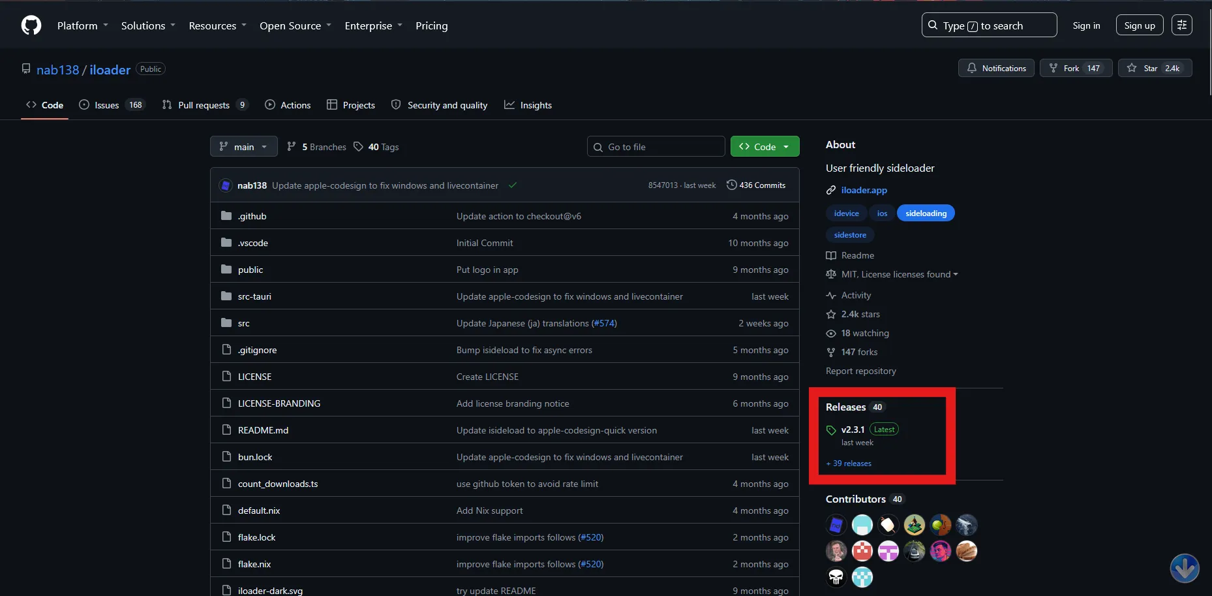The image size is (1212, 596).
Task: Expand the Enterprise menu
Action: [374, 25]
